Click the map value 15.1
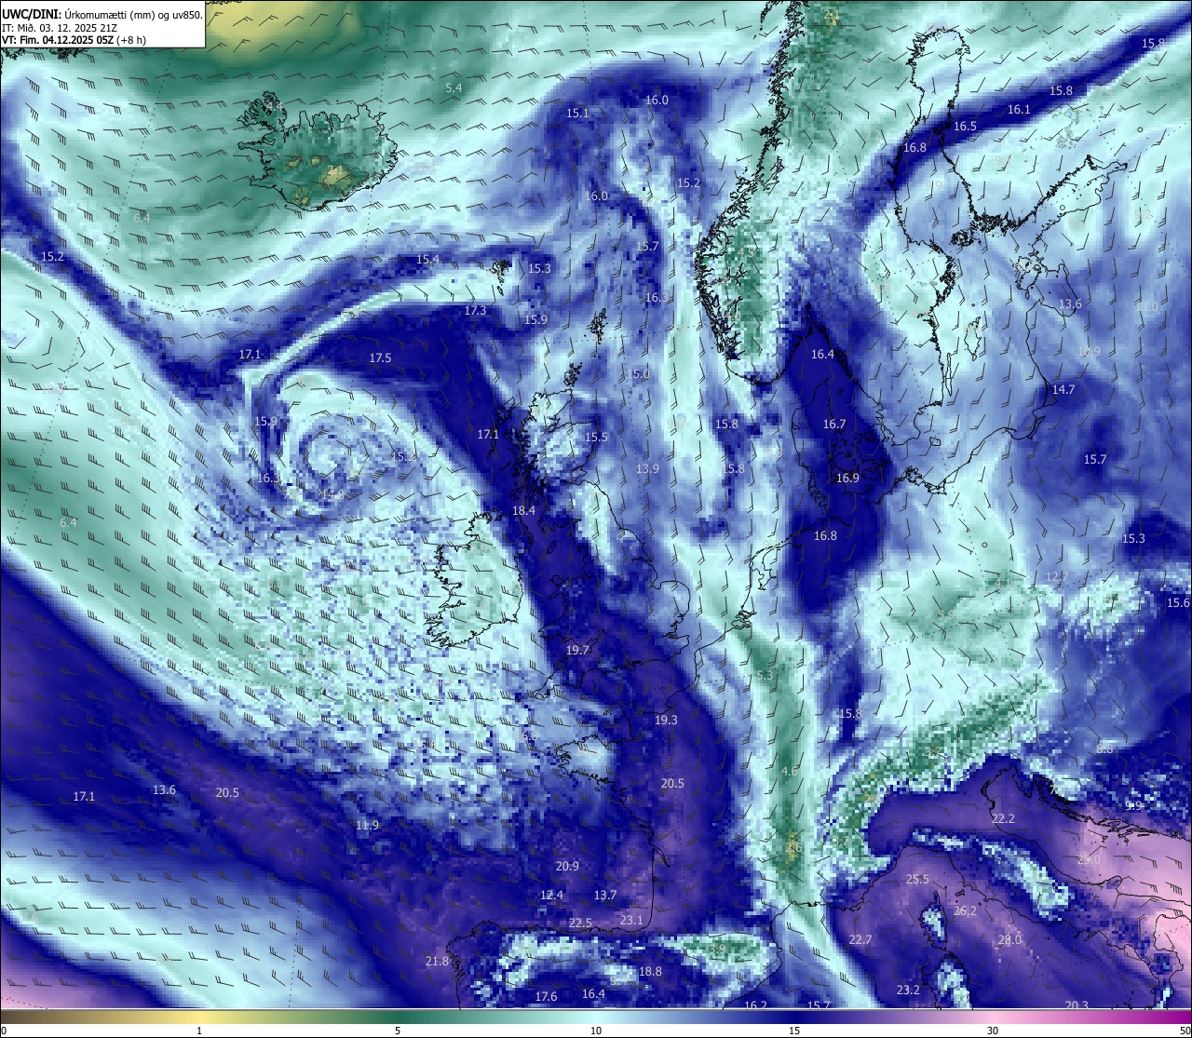1192x1038 pixels. tap(577, 113)
